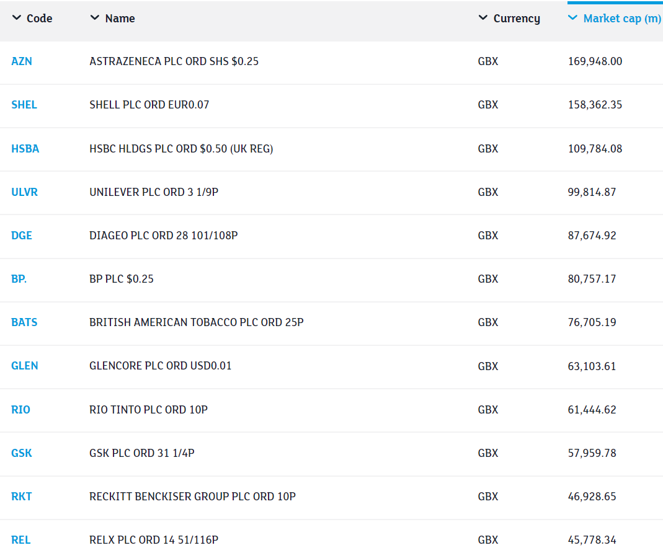Open the DGE stock code link
Screen dimensions: 663x553
click(x=22, y=236)
